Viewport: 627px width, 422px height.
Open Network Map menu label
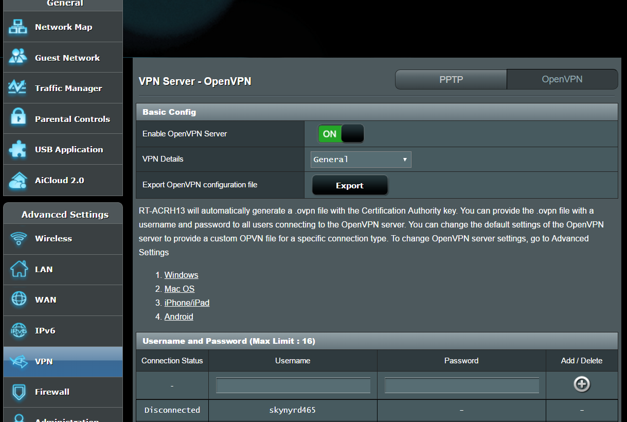point(63,27)
